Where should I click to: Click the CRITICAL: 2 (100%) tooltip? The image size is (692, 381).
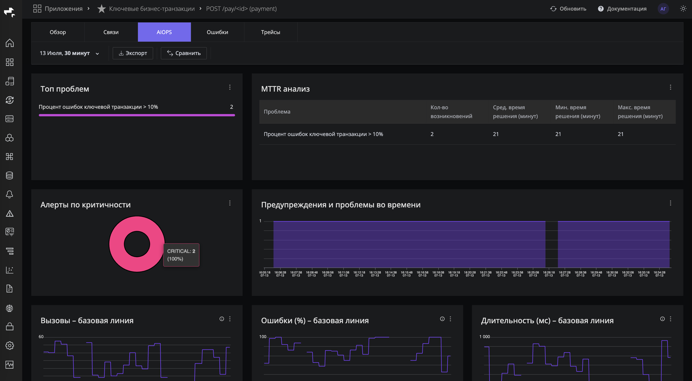click(181, 255)
